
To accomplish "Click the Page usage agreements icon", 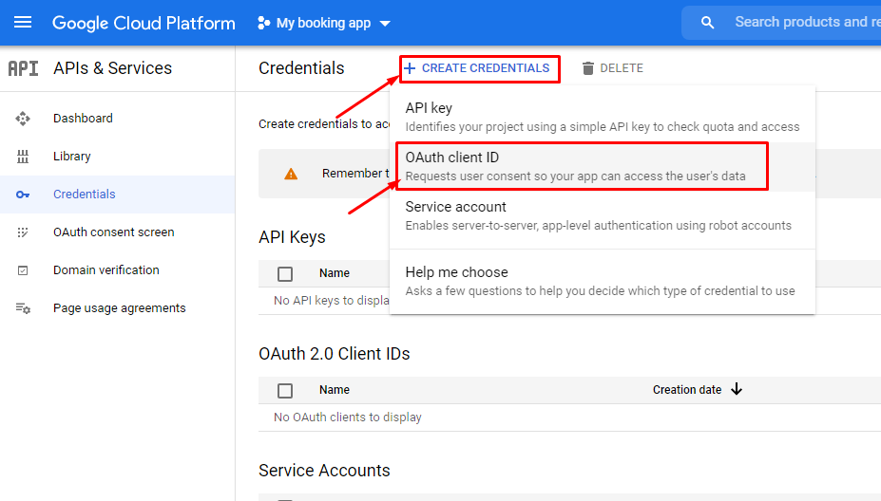I will click(x=23, y=308).
